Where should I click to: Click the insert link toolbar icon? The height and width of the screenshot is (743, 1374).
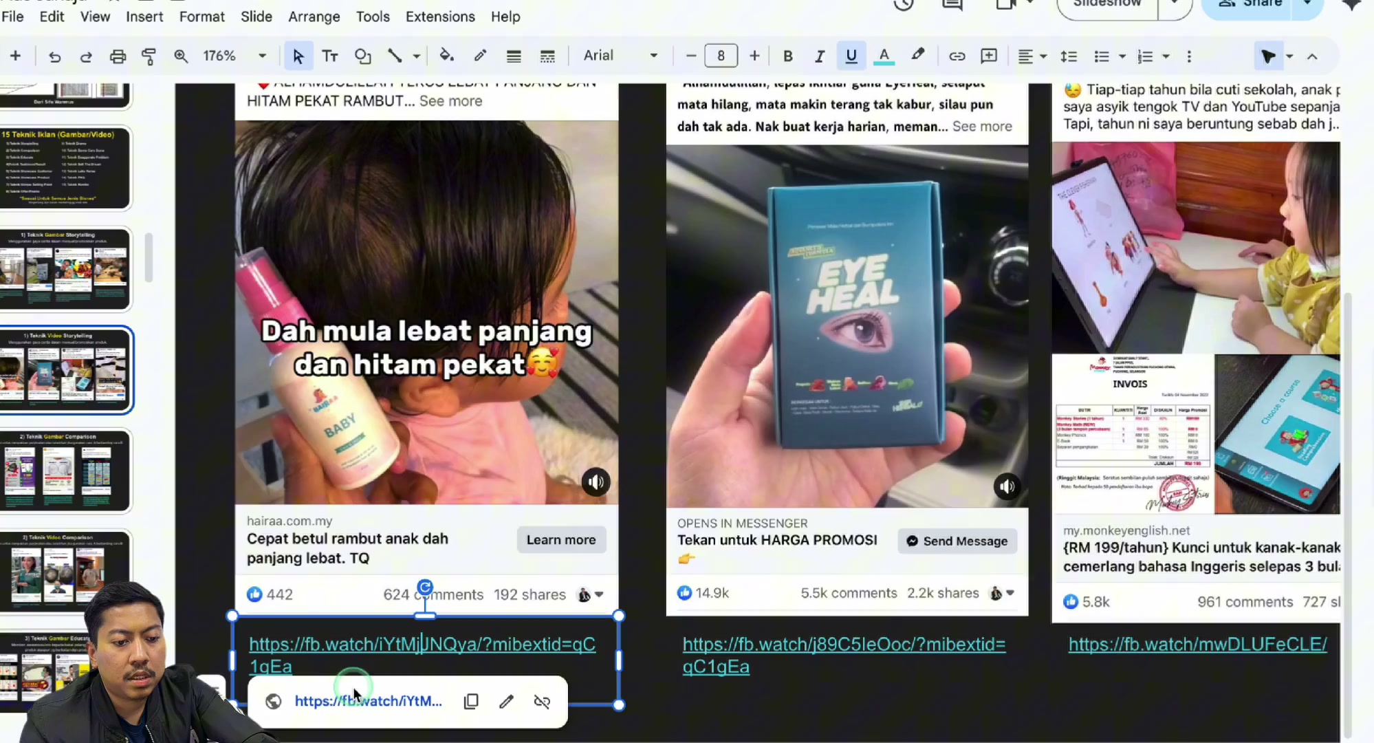957,56
